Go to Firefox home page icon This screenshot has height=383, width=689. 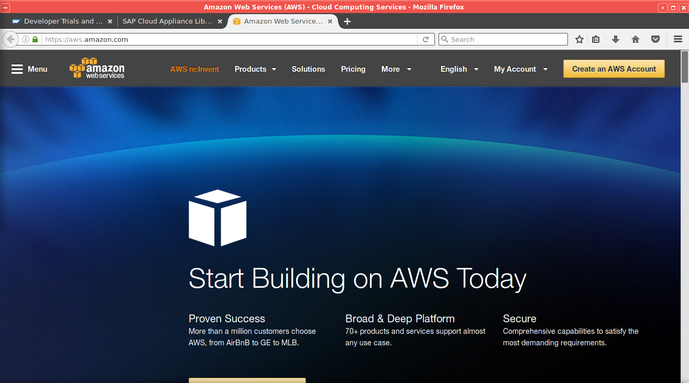coord(636,39)
